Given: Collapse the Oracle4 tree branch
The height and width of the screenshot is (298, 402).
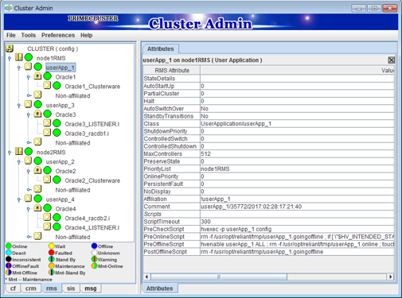Looking at the screenshot, I should coord(29,209).
